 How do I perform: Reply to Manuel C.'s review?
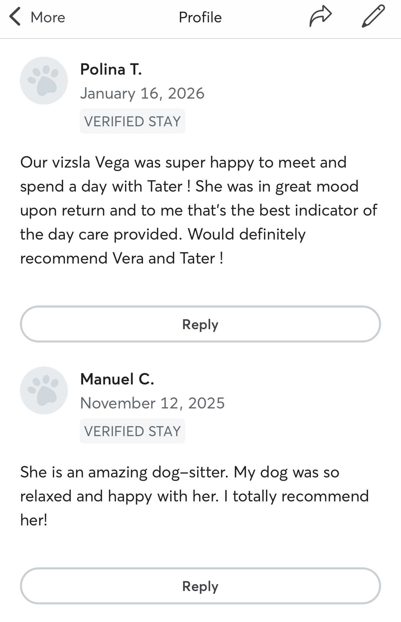coord(200,586)
